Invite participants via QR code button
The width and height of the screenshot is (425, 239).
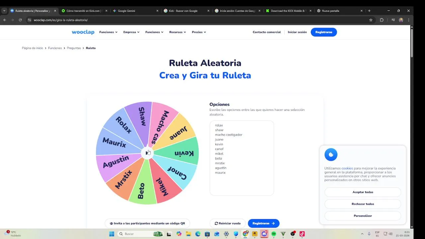click(x=147, y=223)
